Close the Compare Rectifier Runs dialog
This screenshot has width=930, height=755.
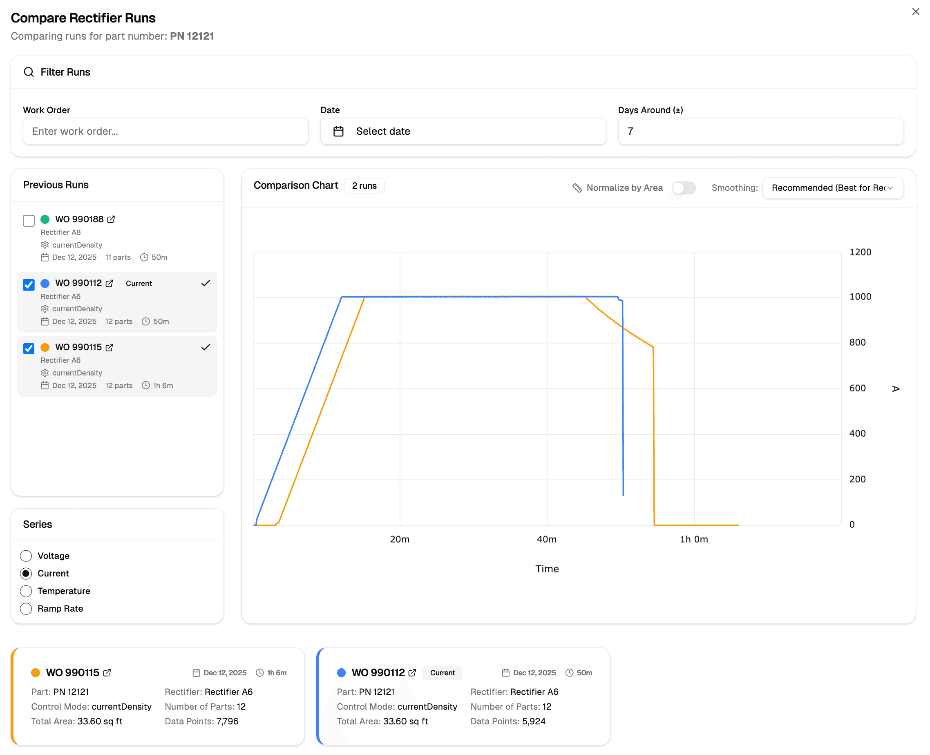click(916, 11)
